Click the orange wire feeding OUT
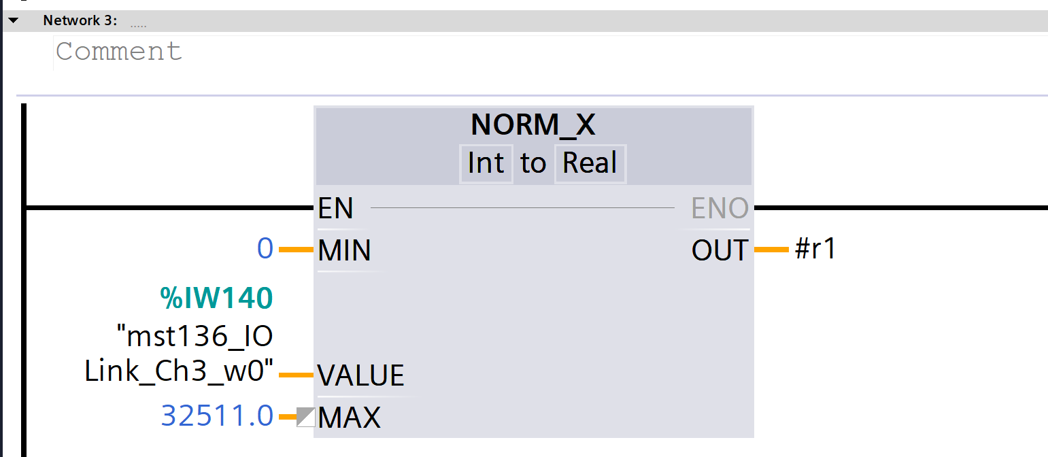This screenshot has height=457, width=1048. [771, 250]
